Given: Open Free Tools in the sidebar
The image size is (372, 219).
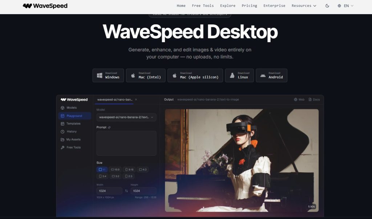Looking at the screenshot, I should 75,147.
